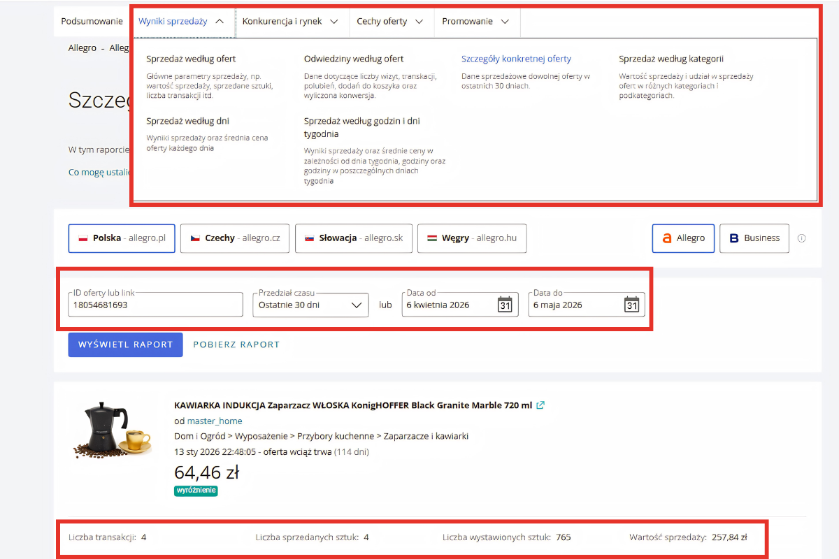Select the Czechy allegro.cz marketplace
839x559 pixels.
[x=234, y=238]
